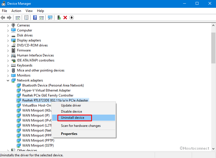Open the File menu

pyautogui.click(x=4, y=11)
